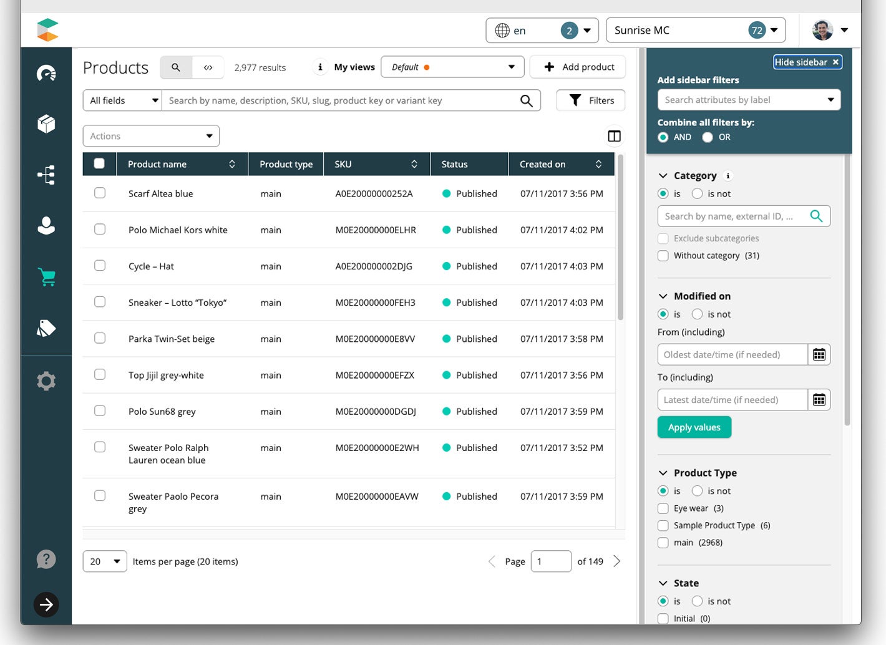Open the Products box icon in sidebar
The height and width of the screenshot is (645, 886).
(x=46, y=124)
